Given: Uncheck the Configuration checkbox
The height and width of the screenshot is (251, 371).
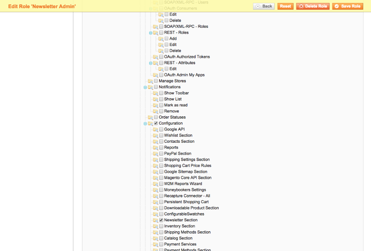Looking at the screenshot, I should (x=156, y=123).
